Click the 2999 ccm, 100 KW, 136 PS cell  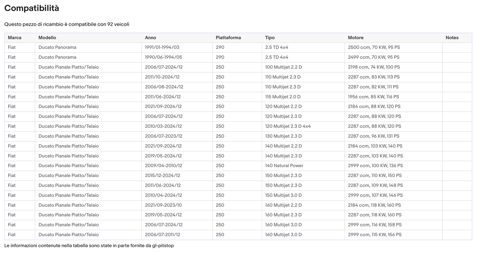(x=375, y=165)
